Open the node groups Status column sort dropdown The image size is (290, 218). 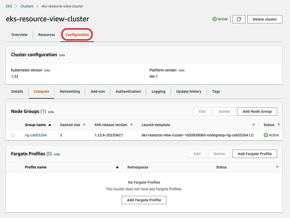coord(279,125)
